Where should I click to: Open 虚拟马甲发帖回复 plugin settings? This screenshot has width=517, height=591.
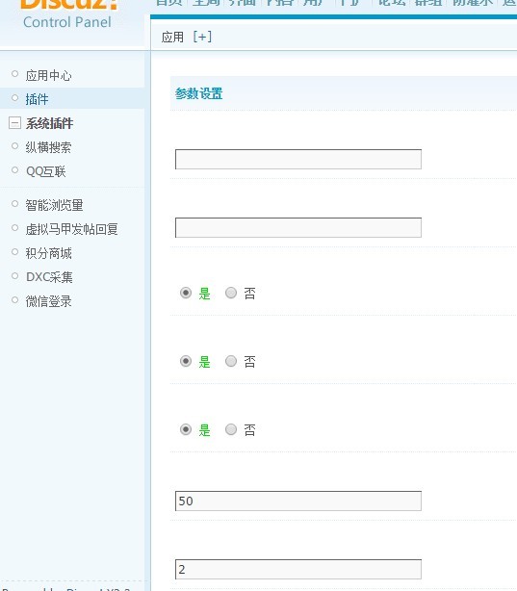[x=71, y=229]
